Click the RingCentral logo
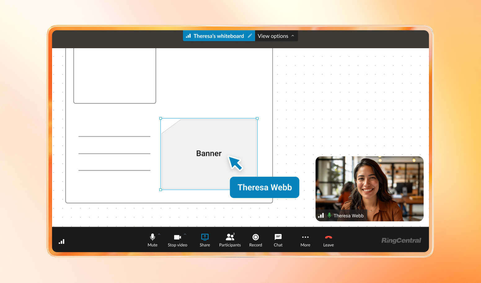The width and height of the screenshot is (481, 283). point(401,240)
